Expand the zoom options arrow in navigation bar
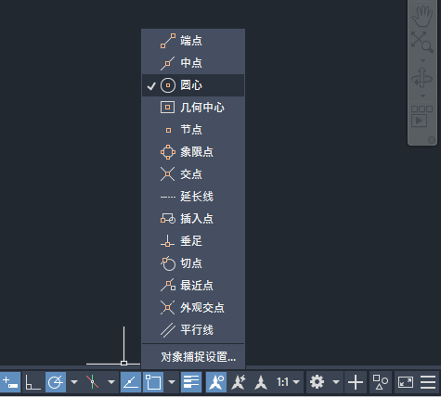Image resolution: width=441 pixels, height=397 pixels. [x=422, y=60]
